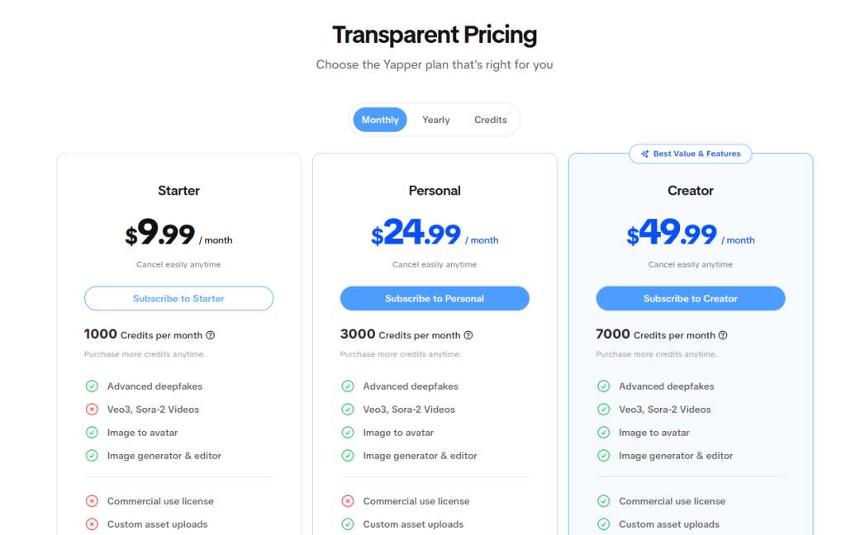Screen dimensions: 846x535
Task: Click the Best Value & Features badge
Action: pyautogui.click(x=690, y=154)
